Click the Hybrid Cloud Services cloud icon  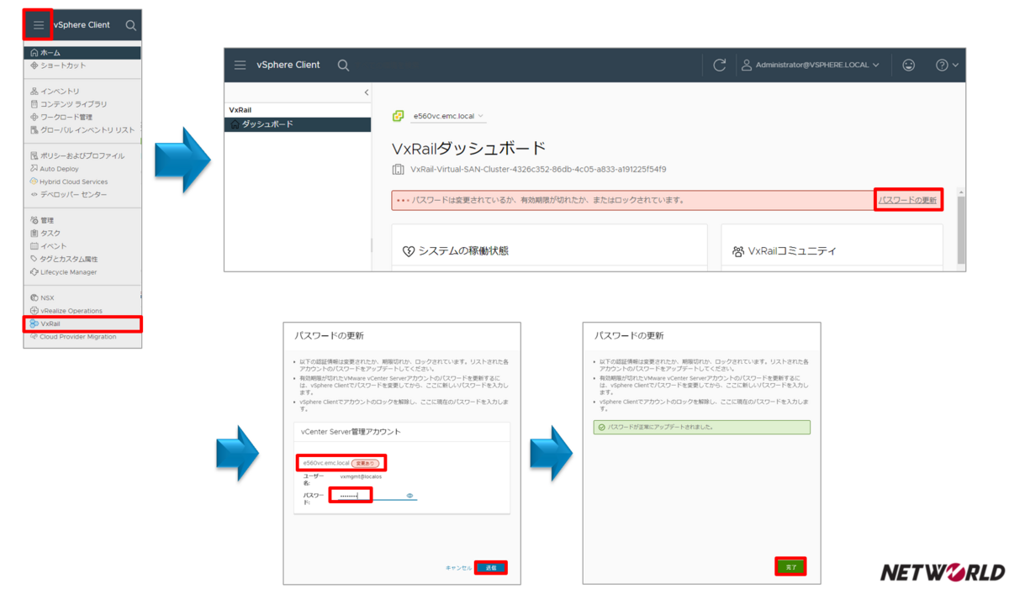(34, 181)
